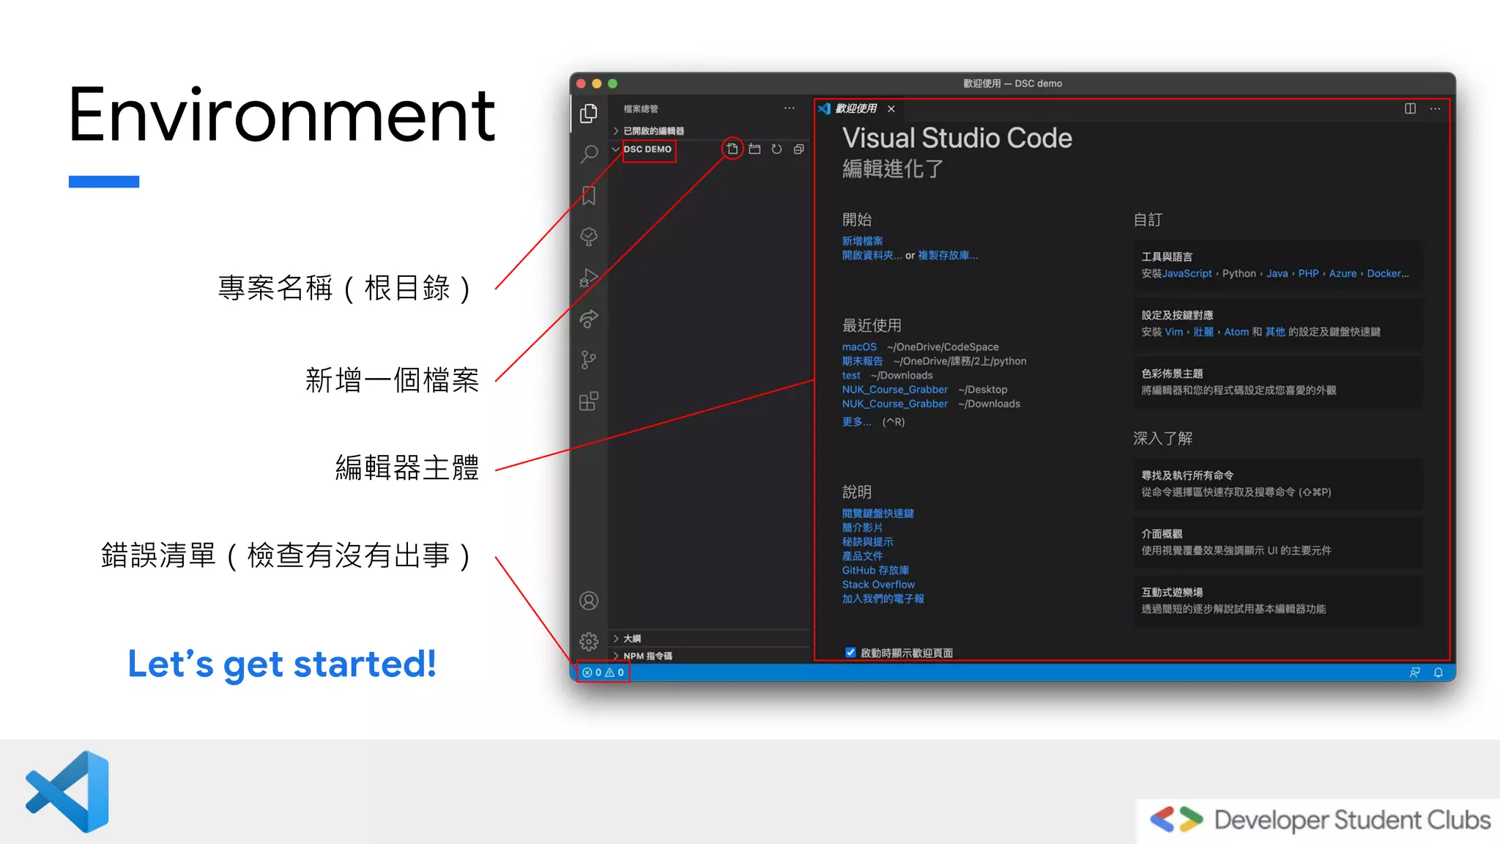Open the Extensions icon in activity bar
This screenshot has width=1500, height=844.
point(589,401)
